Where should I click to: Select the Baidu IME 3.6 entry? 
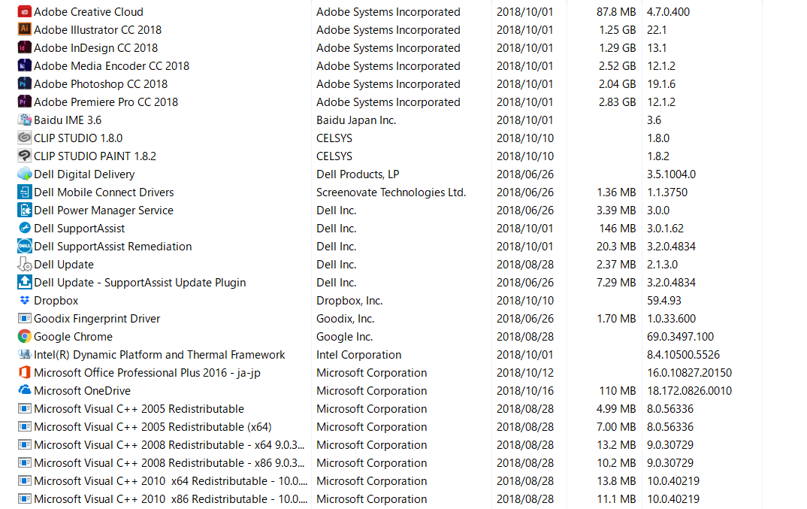pos(68,120)
